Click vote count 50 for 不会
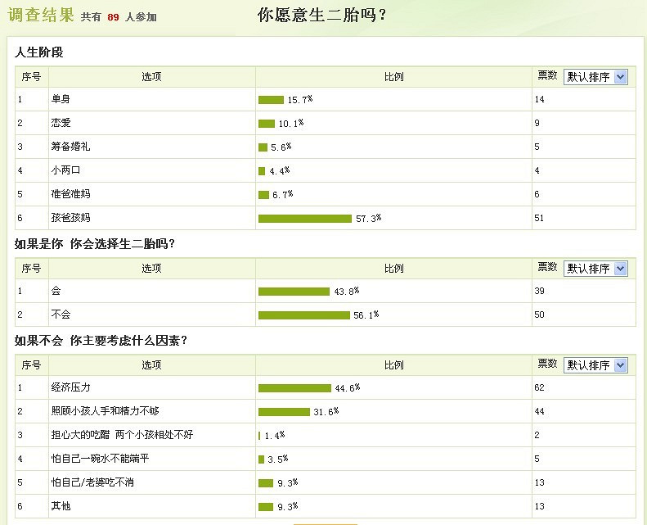This screenshot has width=647, height=525. [x=539, y=315]
